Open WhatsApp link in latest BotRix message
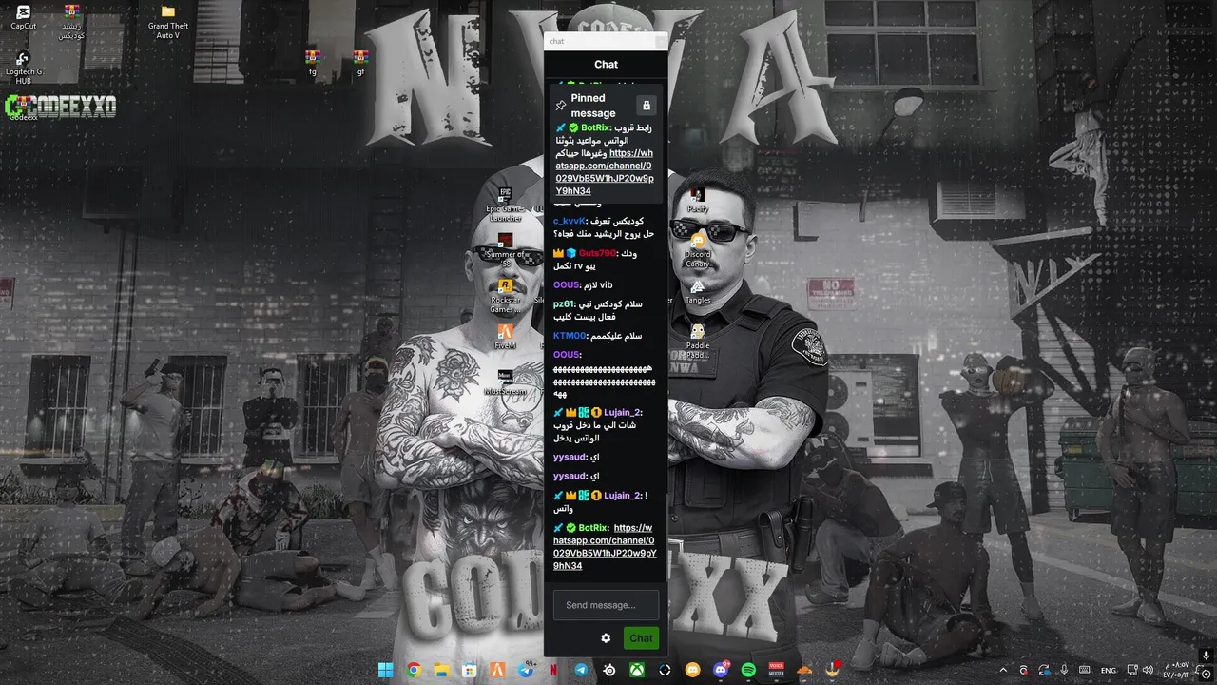Image resolution: width=1217 pixels, height=685 pixels. [605, 547]
